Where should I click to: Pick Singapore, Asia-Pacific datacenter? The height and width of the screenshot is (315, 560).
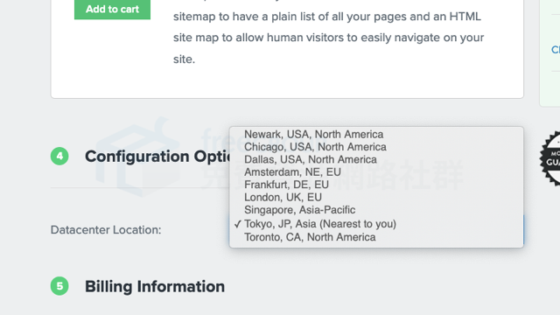(x=376, y=210)
